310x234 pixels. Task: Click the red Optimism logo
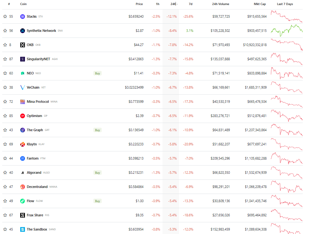tap(22, 116)
